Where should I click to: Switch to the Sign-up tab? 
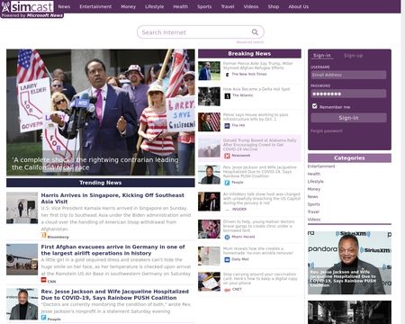pyautogui.click(x=353, y=56)
